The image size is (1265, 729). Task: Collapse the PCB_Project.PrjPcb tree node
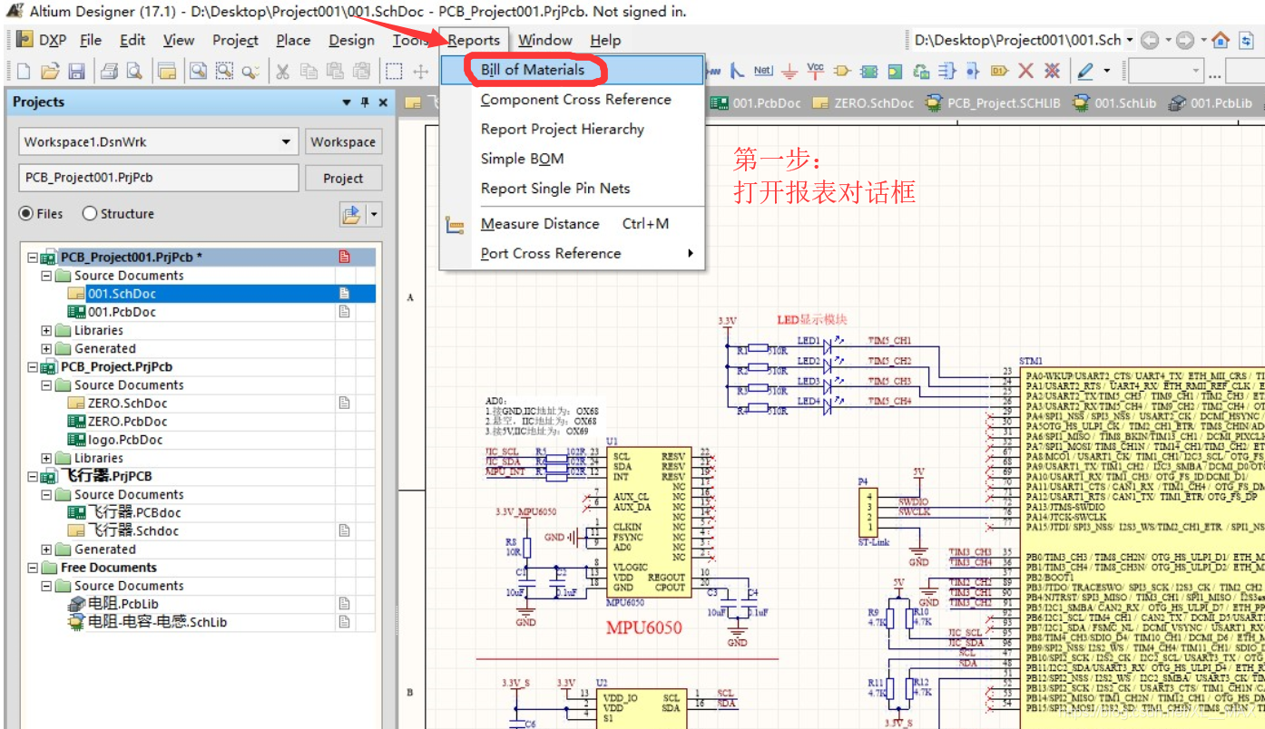pyautogui.click(x=32, y=367)
